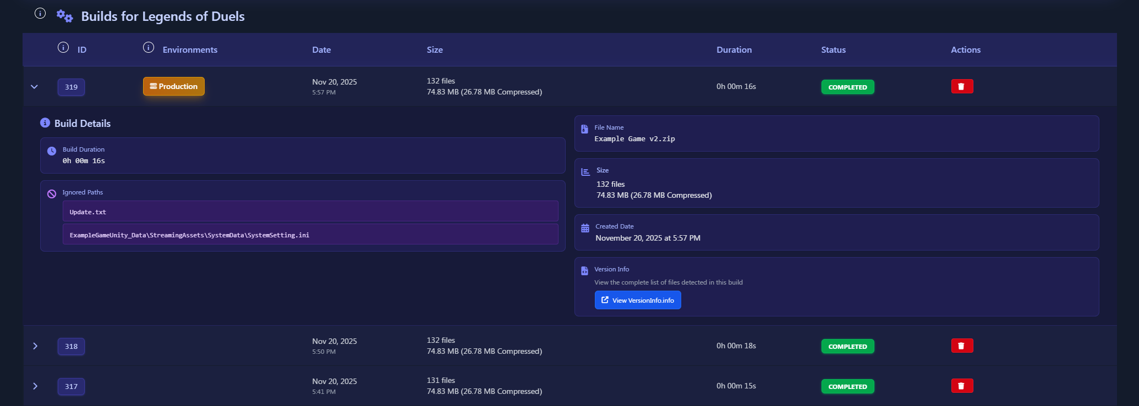Click the gears icon beside Builds title
1139x406 pixels.
[x=64, y=16]
